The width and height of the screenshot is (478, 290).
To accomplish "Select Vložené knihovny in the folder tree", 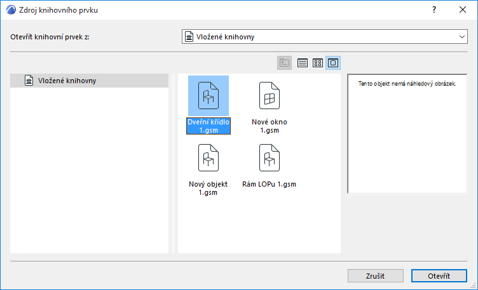I will tap(90, 81).
